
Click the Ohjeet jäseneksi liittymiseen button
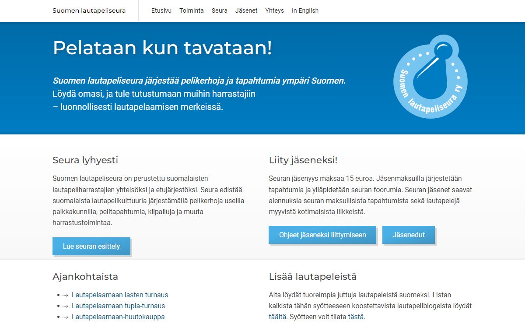tap(322, 235)
